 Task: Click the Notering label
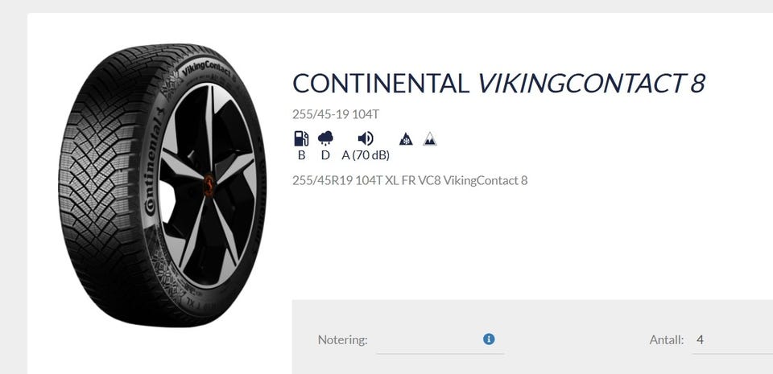tap(343, 340)
